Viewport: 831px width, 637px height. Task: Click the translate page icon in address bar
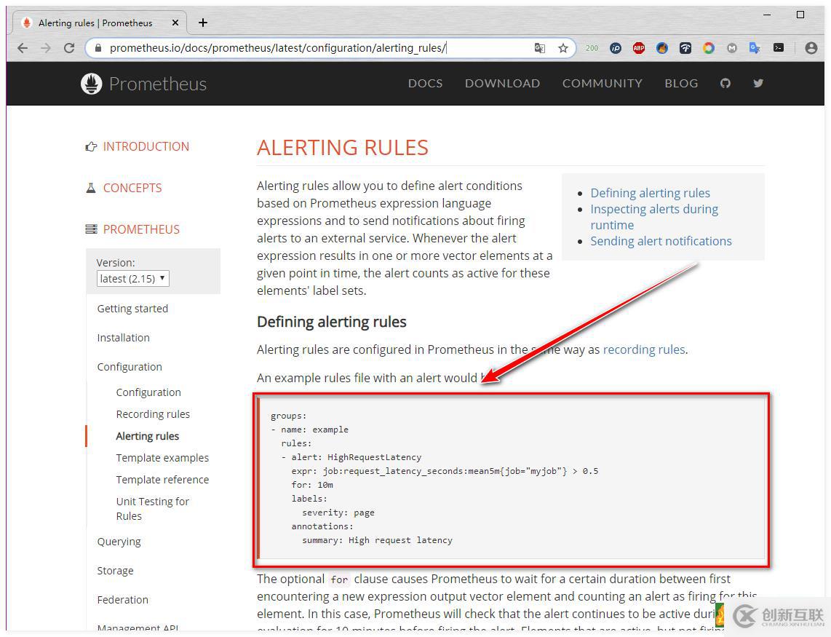539,48
